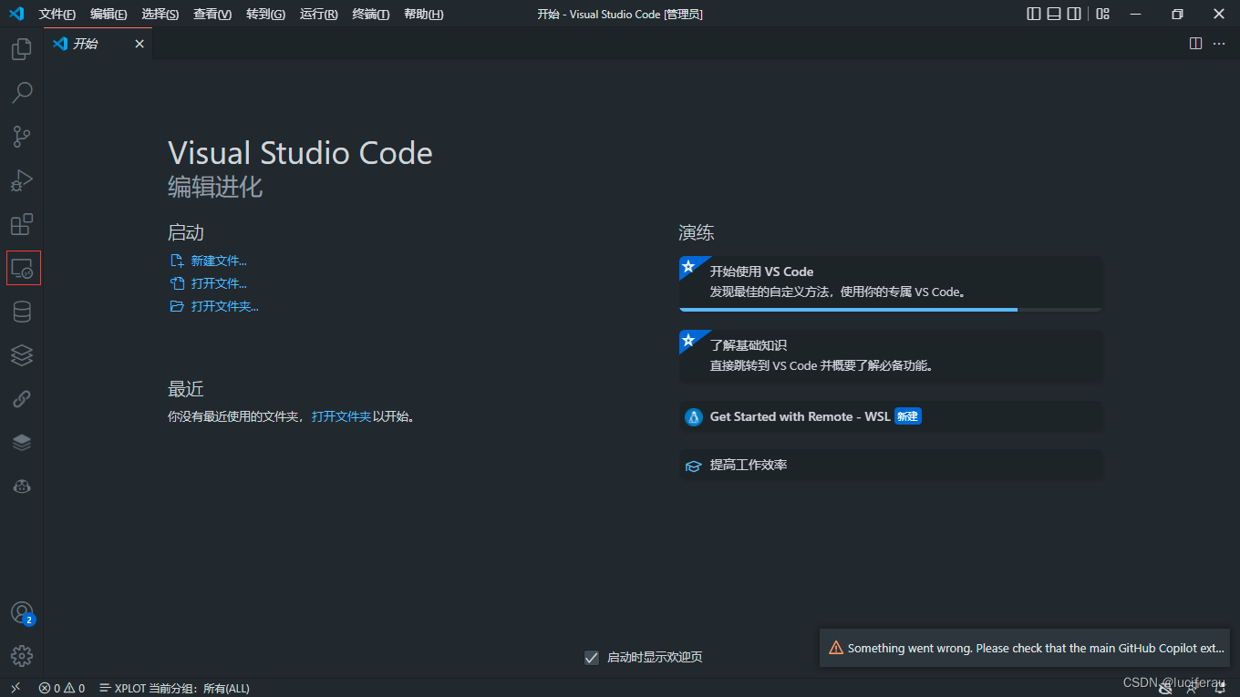Open the Run and Debug view
The width and height of the screenshot is (1240, 697).
click(x=22, y=180)
